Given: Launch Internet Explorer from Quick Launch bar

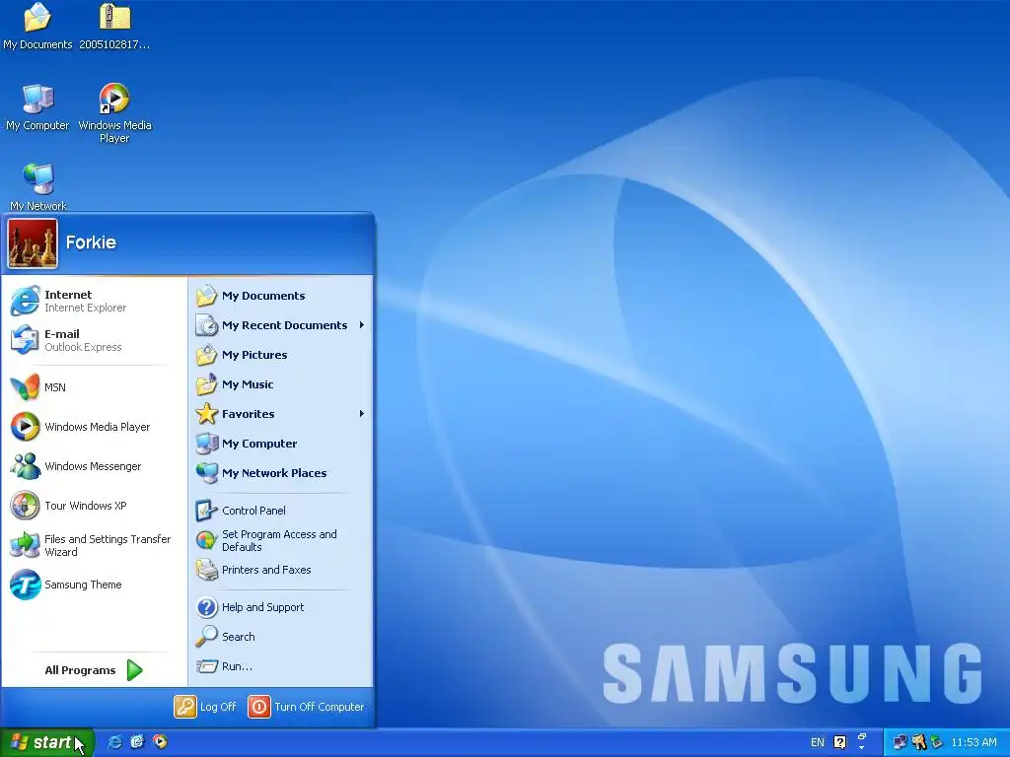Looking at the screenshot, I should pos(114,742).
